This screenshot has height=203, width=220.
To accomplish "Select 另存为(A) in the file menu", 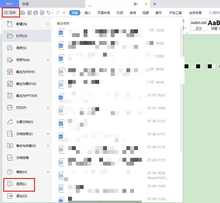I will coord(27,60).
